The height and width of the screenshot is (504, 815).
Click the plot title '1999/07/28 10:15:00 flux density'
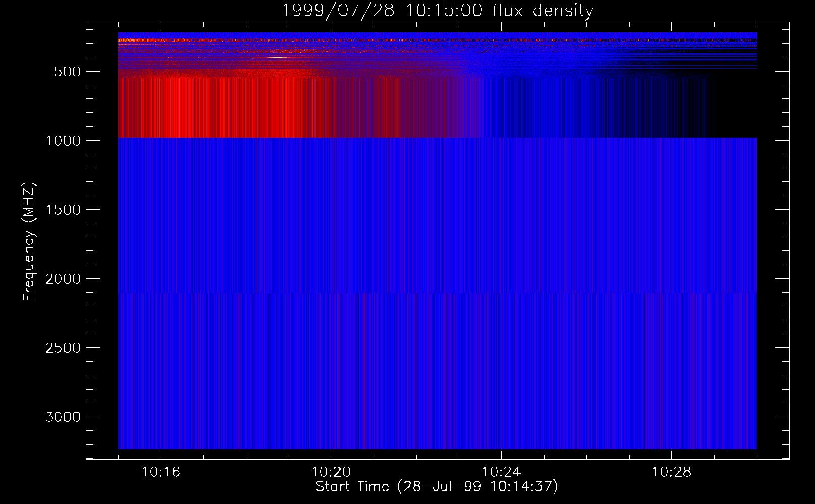pyautogui.click(x=437, y=10)
